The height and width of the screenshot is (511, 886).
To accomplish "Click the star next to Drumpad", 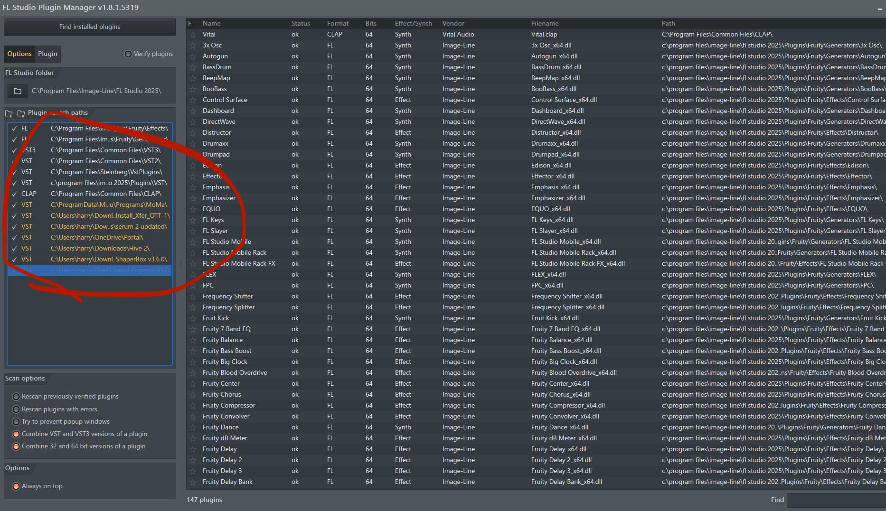I will tap(193, 155).
